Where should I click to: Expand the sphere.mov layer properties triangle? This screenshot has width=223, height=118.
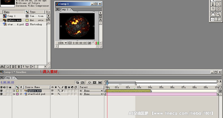14,91
